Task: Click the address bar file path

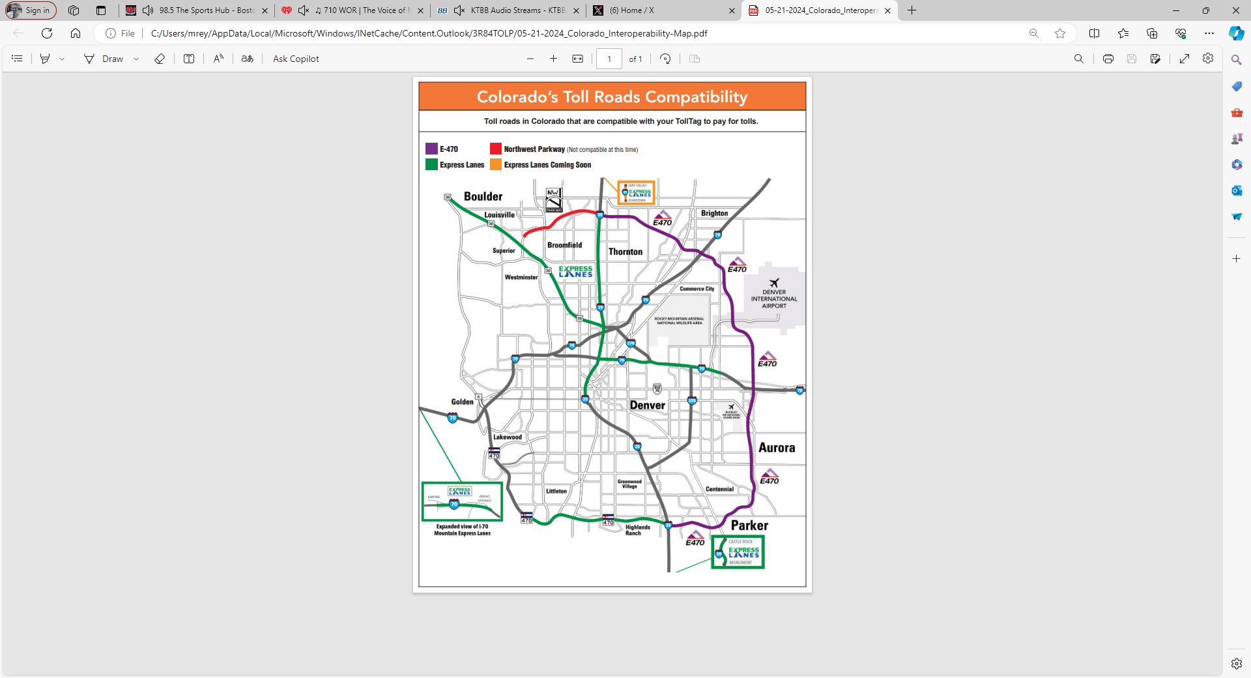Action: [429, 33]
